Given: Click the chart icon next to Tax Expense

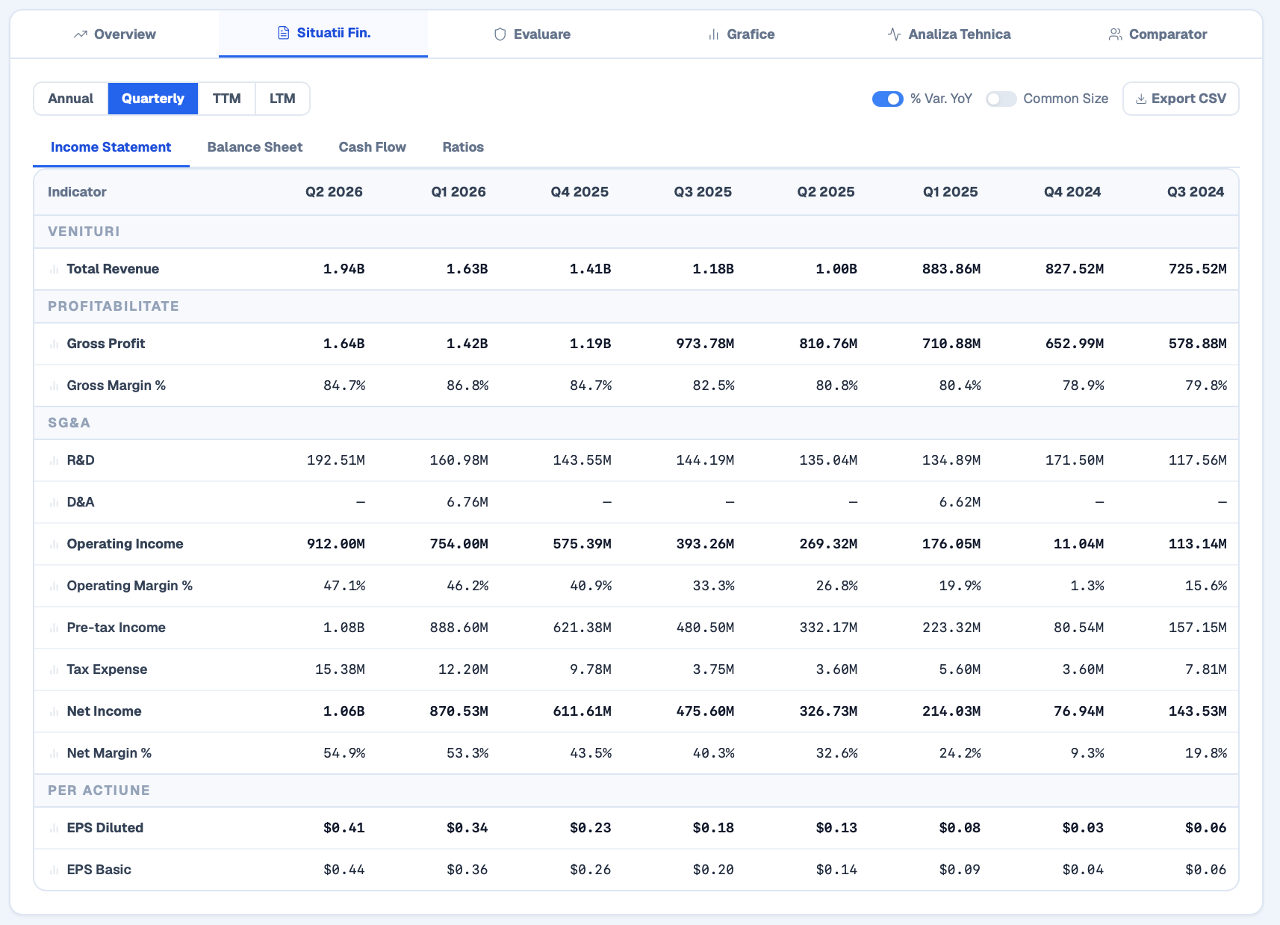Looking at the screenshot, I should point(54,670).
